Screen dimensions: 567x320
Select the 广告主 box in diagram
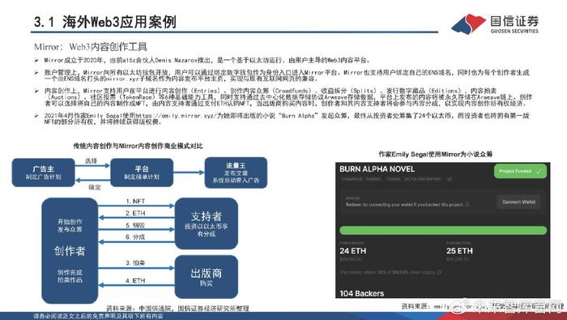pyautogui.click(x=44, y=173)
